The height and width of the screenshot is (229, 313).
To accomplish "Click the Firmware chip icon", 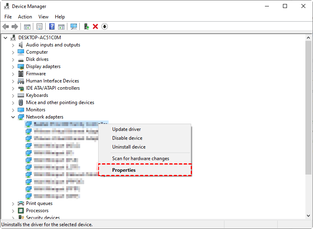I will coord(21,74).
